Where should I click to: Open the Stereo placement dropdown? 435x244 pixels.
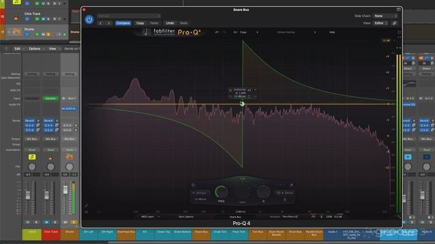(x=285, y=192)
